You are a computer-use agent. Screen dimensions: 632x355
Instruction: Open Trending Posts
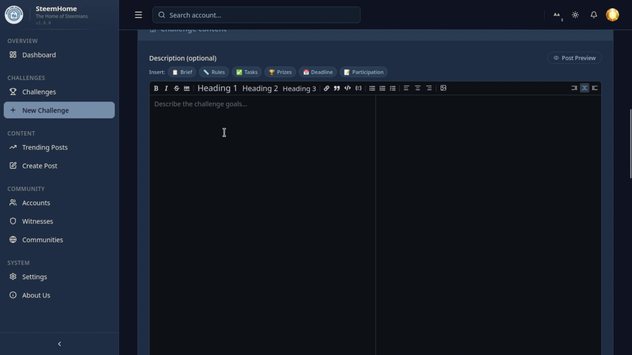click(x=59, y=147)
